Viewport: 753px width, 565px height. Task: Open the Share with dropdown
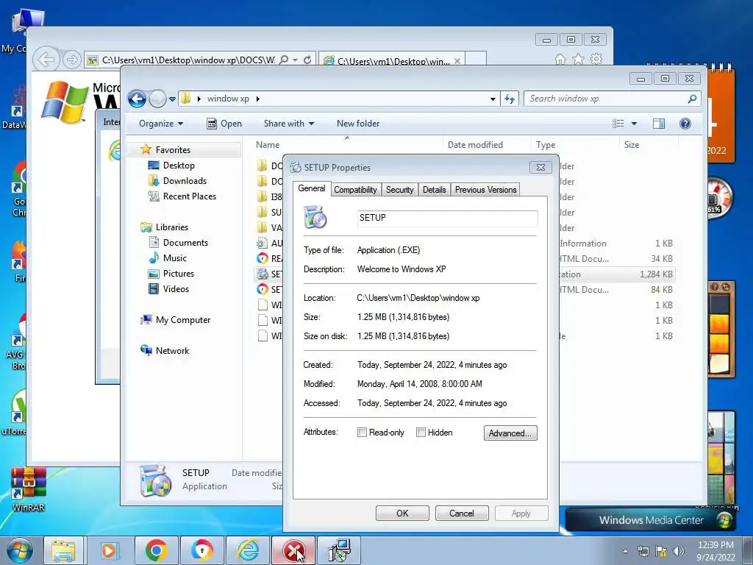pyautogui.click(x=288, y=124)
